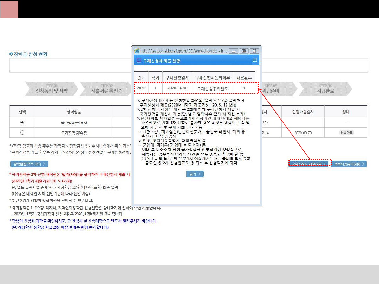Close the popup browser window from title bar
The height and width of the screenshot is (284, 379).
255,51
